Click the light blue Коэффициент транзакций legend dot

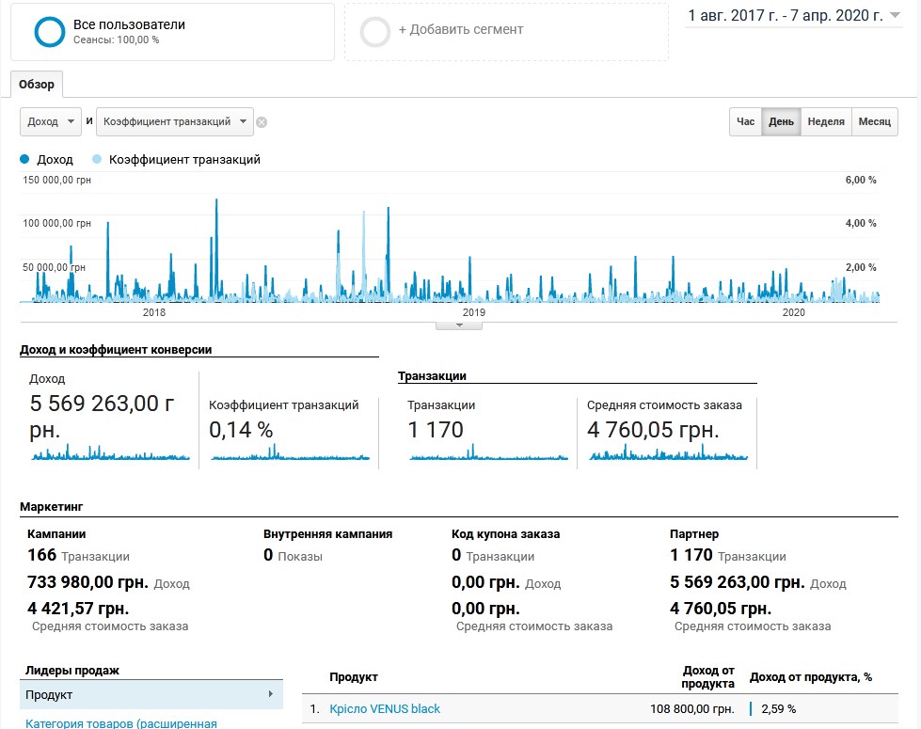coord(97,159)
